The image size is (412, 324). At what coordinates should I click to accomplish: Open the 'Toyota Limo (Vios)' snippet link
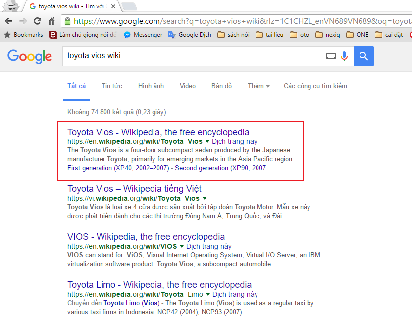tap(132, 303)
